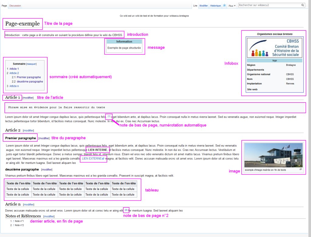
Task: Click the search magnifier icon
Action: [x=302, y=5]
